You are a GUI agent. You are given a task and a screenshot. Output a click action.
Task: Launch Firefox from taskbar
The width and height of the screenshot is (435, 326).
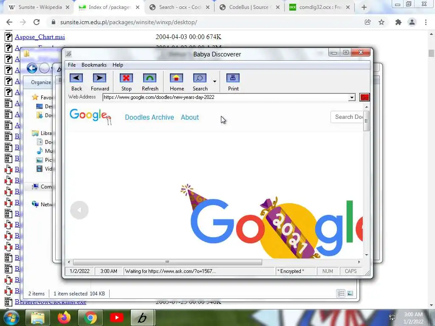coord(64,318)
